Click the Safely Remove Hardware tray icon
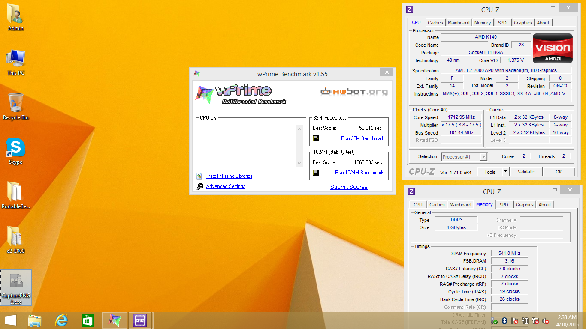 494,320
